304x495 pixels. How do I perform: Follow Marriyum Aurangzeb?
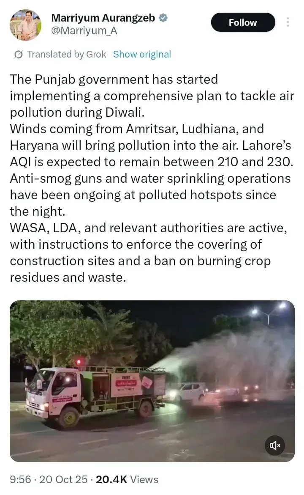coord(243,22)
